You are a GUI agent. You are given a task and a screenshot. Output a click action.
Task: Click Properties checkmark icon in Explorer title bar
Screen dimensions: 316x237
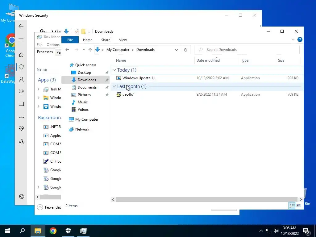[x=77, y=31]
